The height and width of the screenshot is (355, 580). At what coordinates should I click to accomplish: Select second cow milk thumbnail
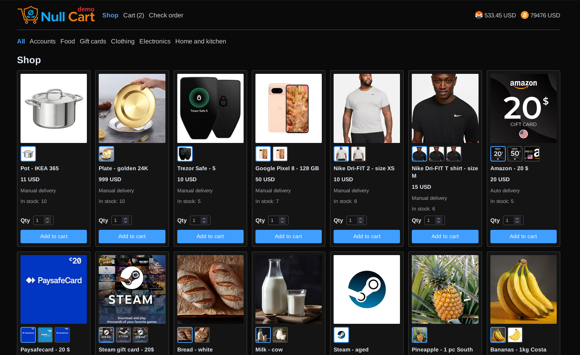[280, 335]
